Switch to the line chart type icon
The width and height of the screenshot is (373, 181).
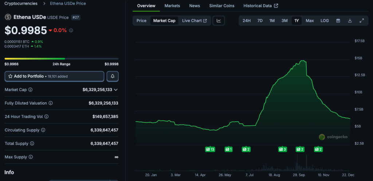[x=219, y=21]
